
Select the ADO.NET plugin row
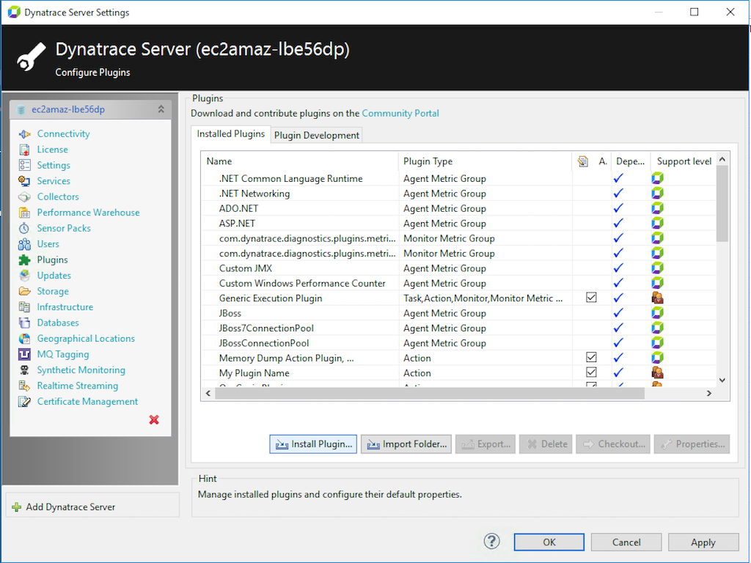(458, 208)
